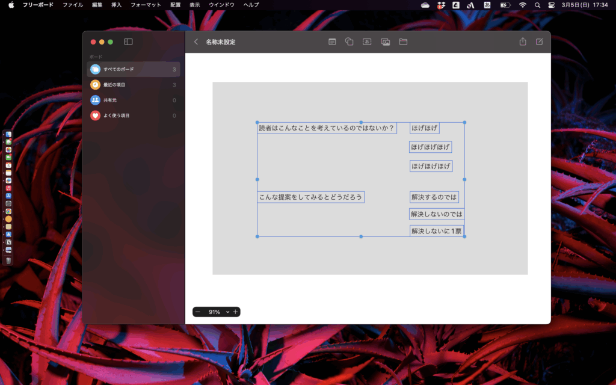
Task: Select the すべてのボード sidebar icon
Action: point(96,69)
